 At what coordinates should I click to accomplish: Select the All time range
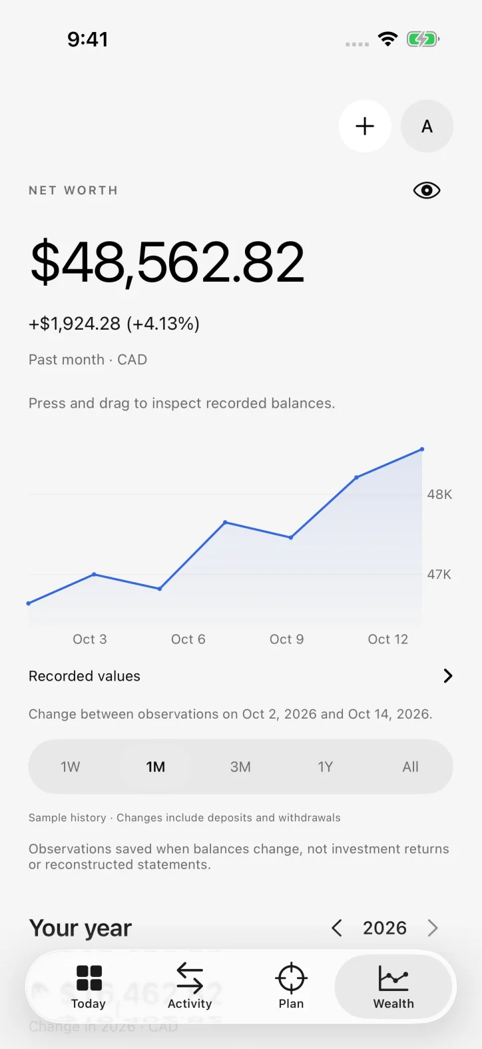411,767
